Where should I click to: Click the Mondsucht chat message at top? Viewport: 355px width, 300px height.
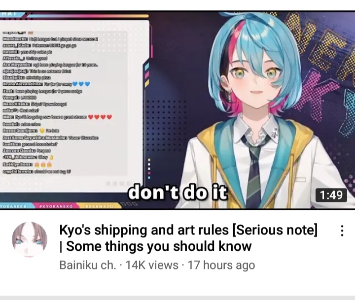point(50,39)
